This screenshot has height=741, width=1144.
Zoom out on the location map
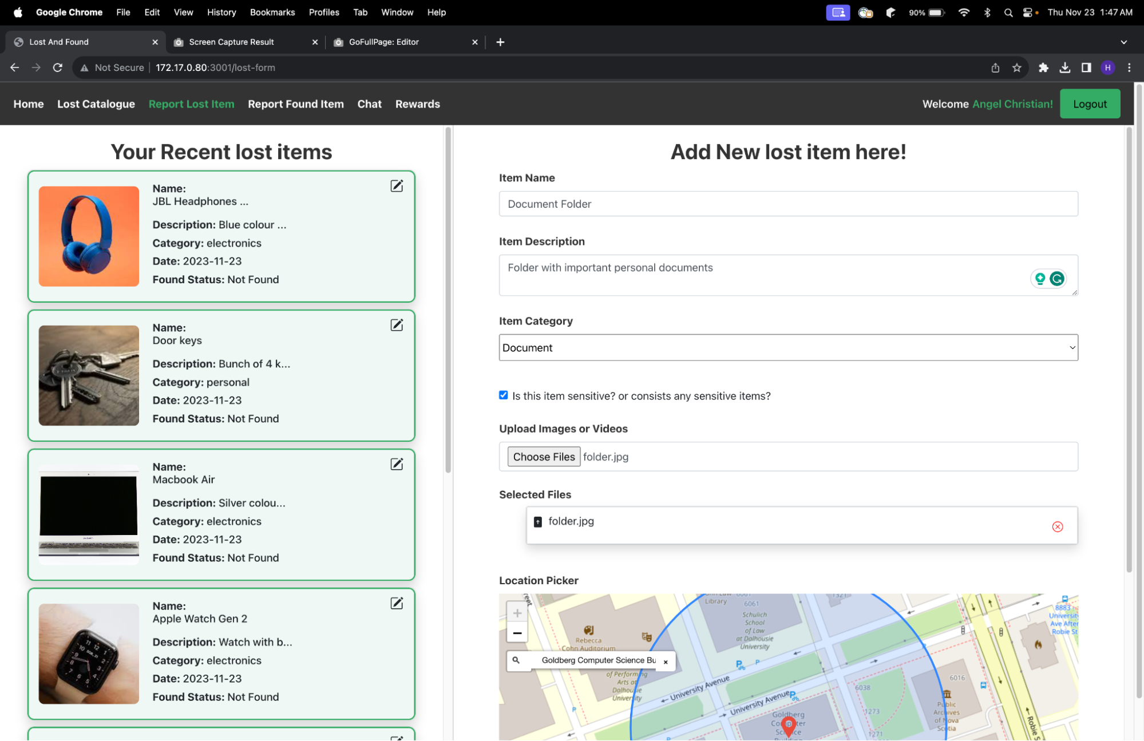pyautogui.click(x=517, y=633)
